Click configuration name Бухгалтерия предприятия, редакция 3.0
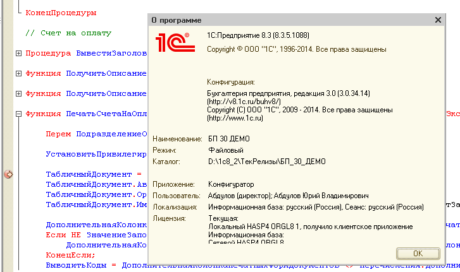 point(271,93)
